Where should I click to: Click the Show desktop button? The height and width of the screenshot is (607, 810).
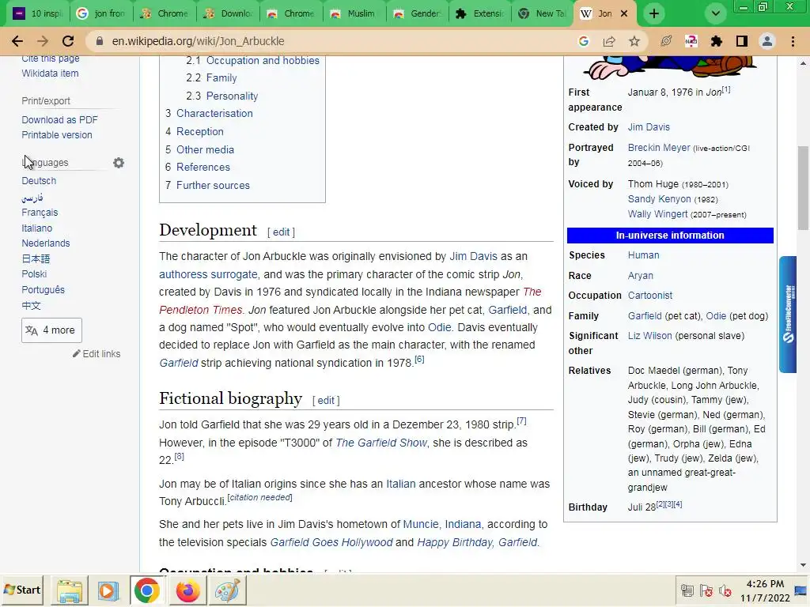[x=801, y=590]
